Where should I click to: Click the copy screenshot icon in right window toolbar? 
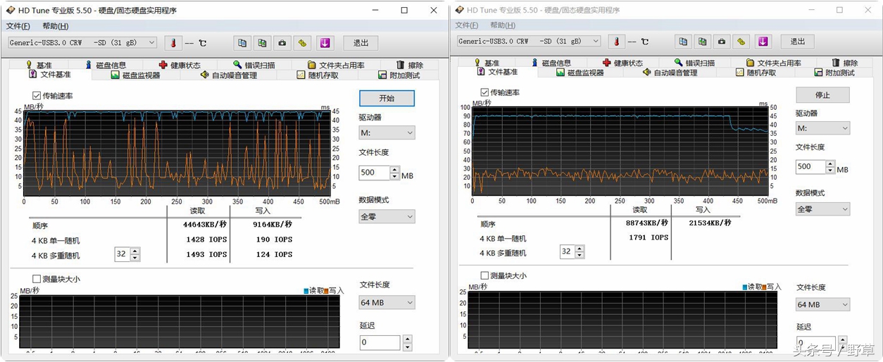coord(702,42)
